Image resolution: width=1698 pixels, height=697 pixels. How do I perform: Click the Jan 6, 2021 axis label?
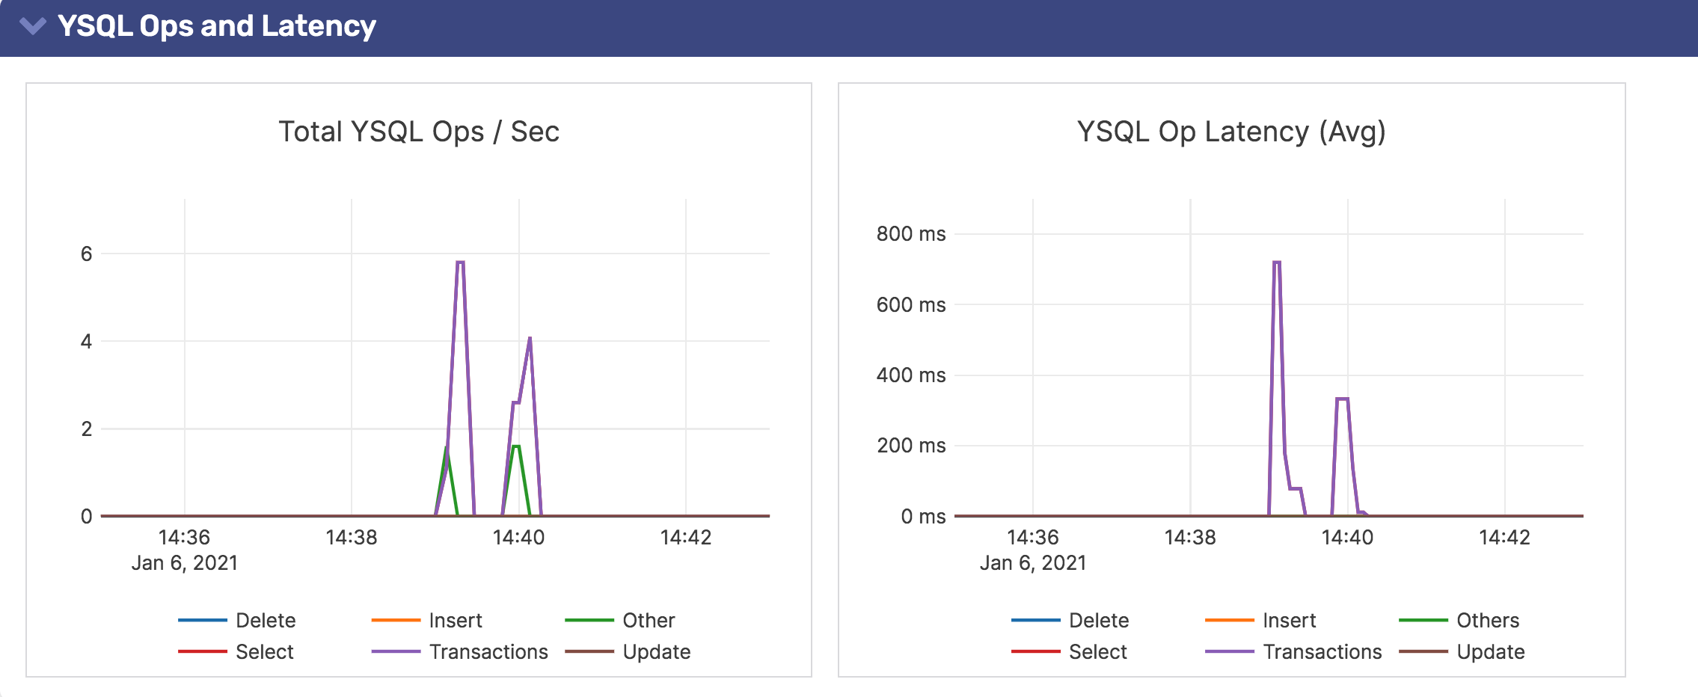(184, 563)
